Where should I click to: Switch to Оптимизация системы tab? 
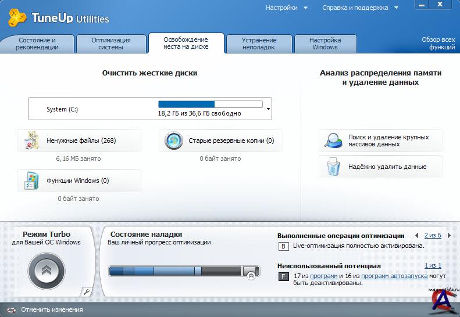tap(110, 44)
